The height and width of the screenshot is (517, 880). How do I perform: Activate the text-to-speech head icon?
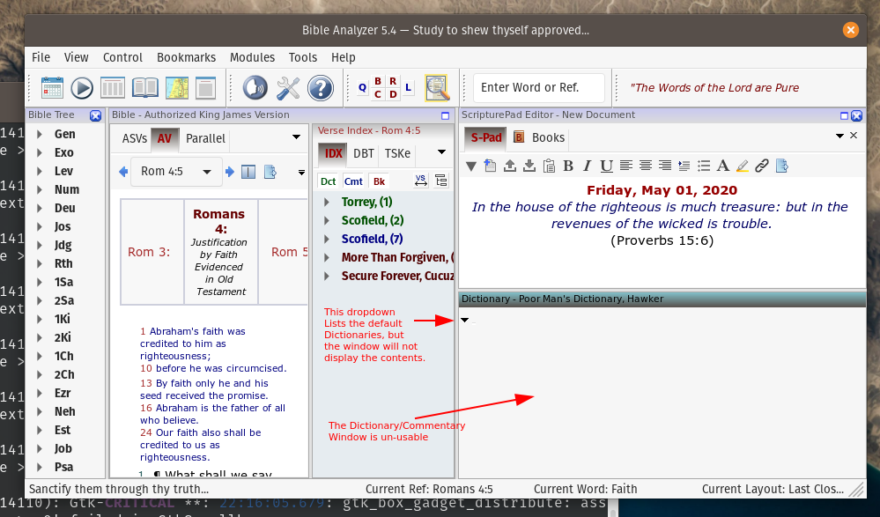tap(255, 88)
